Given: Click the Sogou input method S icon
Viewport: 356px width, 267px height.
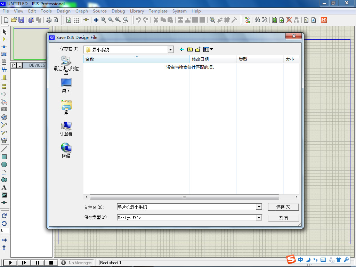Looking at the screenshot, I should 291,259.
